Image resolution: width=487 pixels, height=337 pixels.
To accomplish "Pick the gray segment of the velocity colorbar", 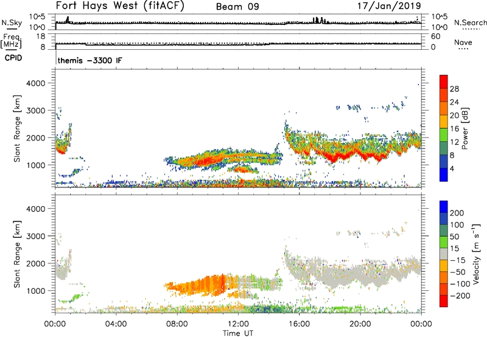I will click(x=444, y=254).
